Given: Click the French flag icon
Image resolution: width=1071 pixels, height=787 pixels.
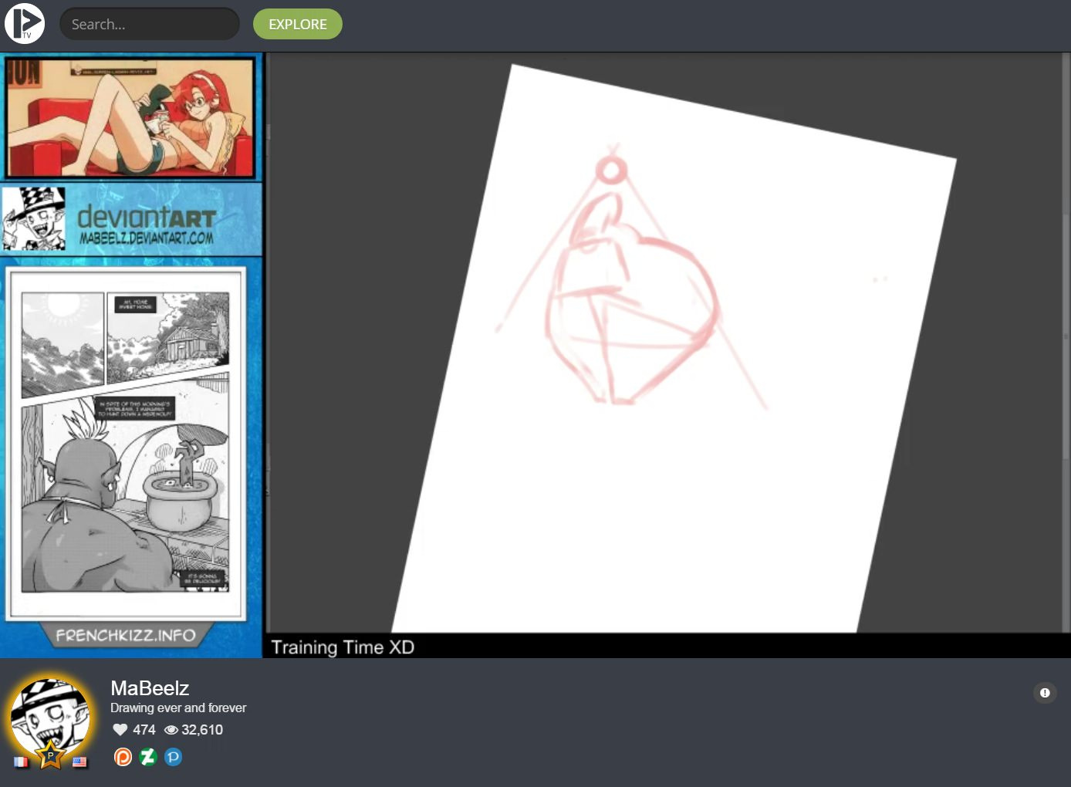Looking at the screenshot, I should 21,762.
